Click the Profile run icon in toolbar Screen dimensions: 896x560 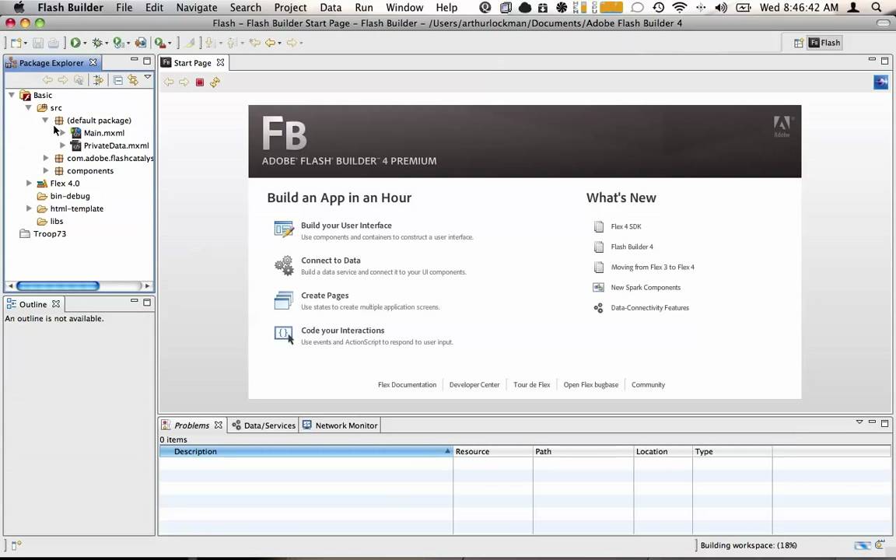tap(118, 43)
